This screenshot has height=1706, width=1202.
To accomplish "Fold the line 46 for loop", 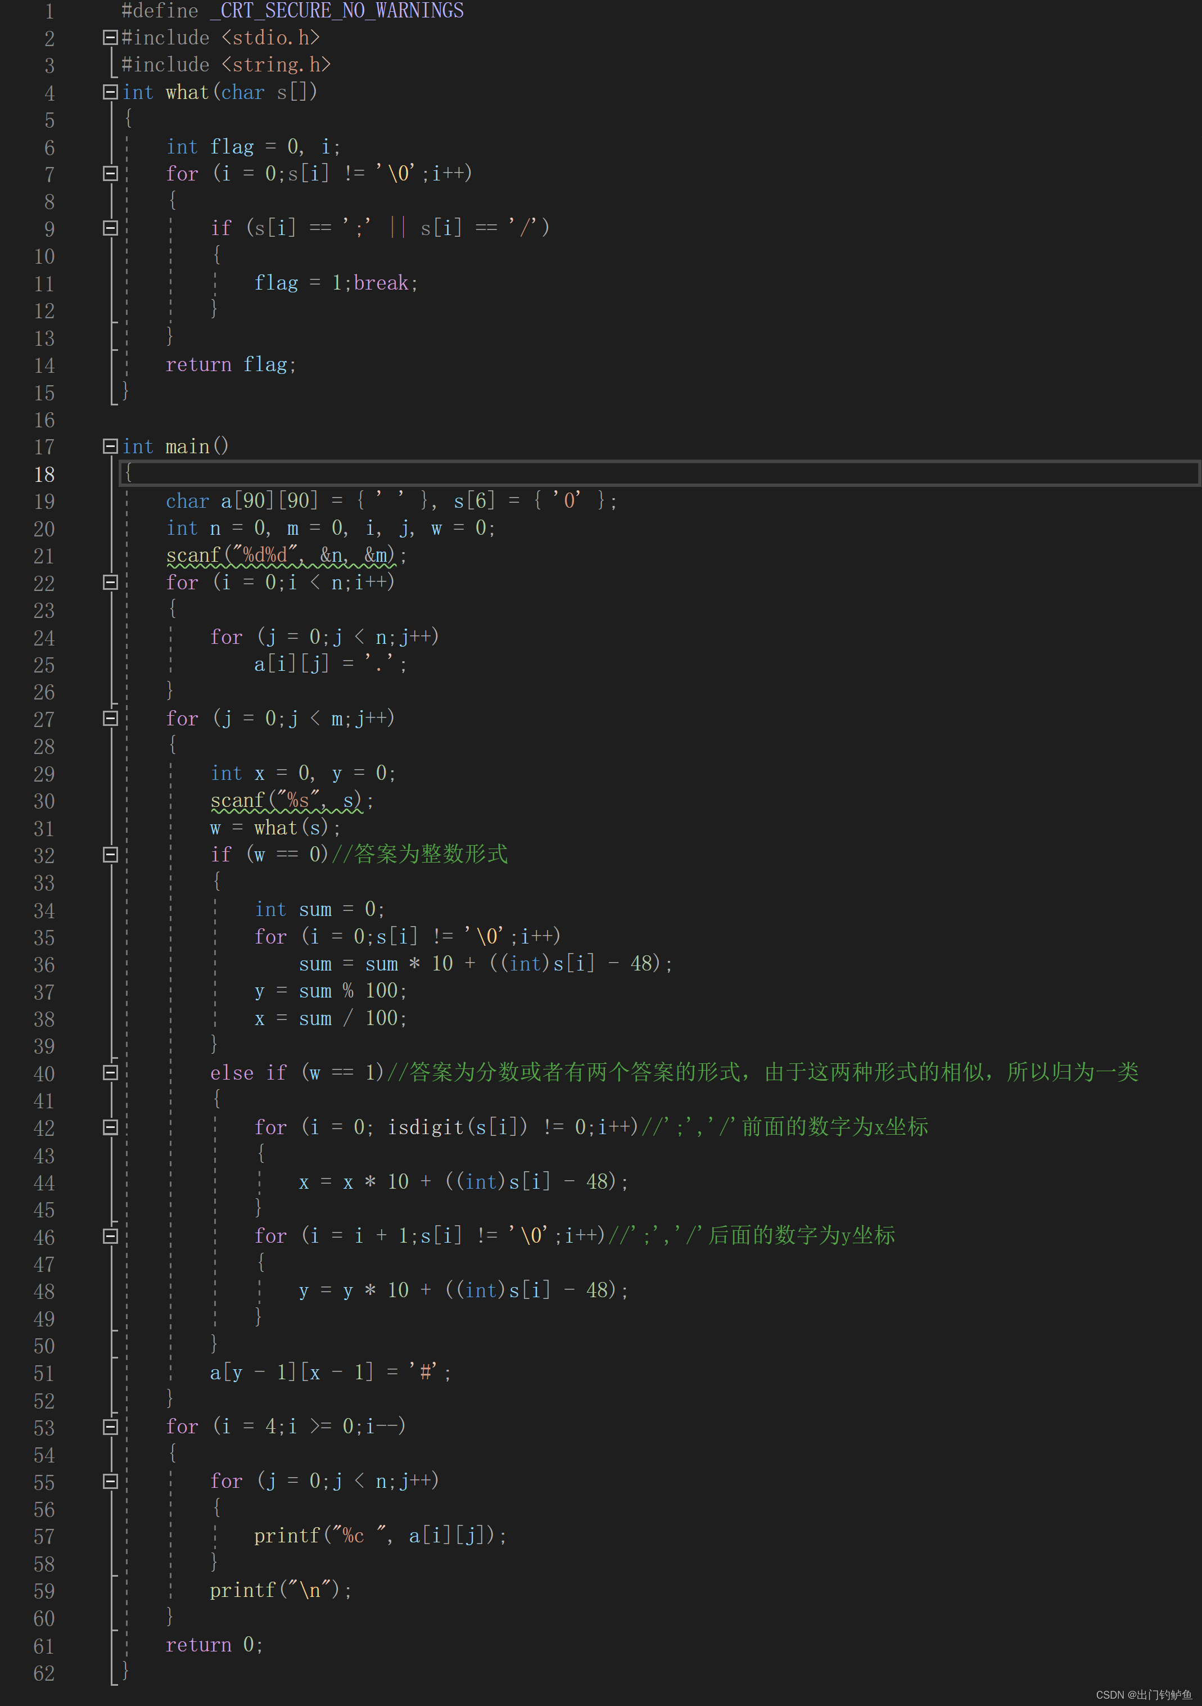I will click(110, 1236).
